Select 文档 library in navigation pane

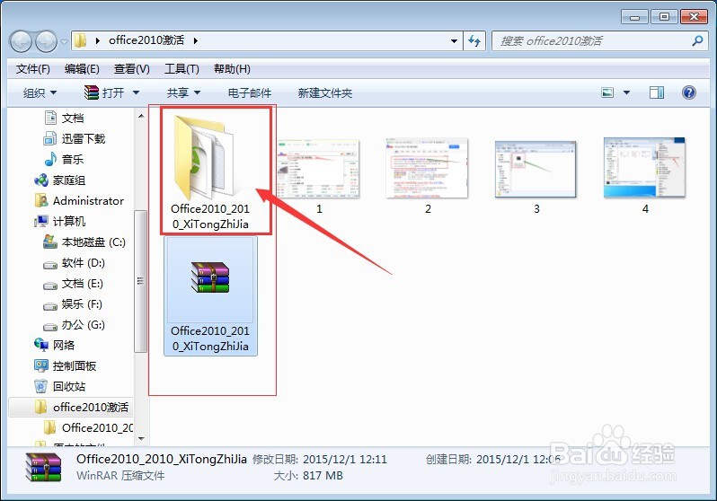pos(64,118)
